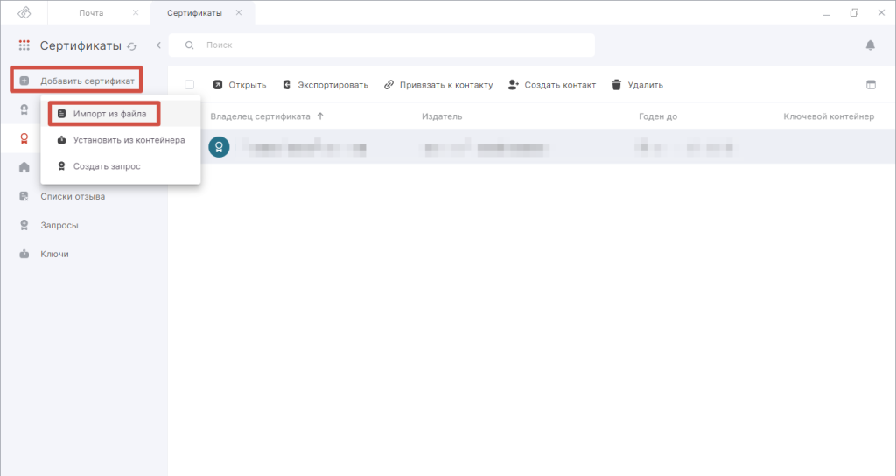Open notifications bell icon
896x476 pixels.
871,45
